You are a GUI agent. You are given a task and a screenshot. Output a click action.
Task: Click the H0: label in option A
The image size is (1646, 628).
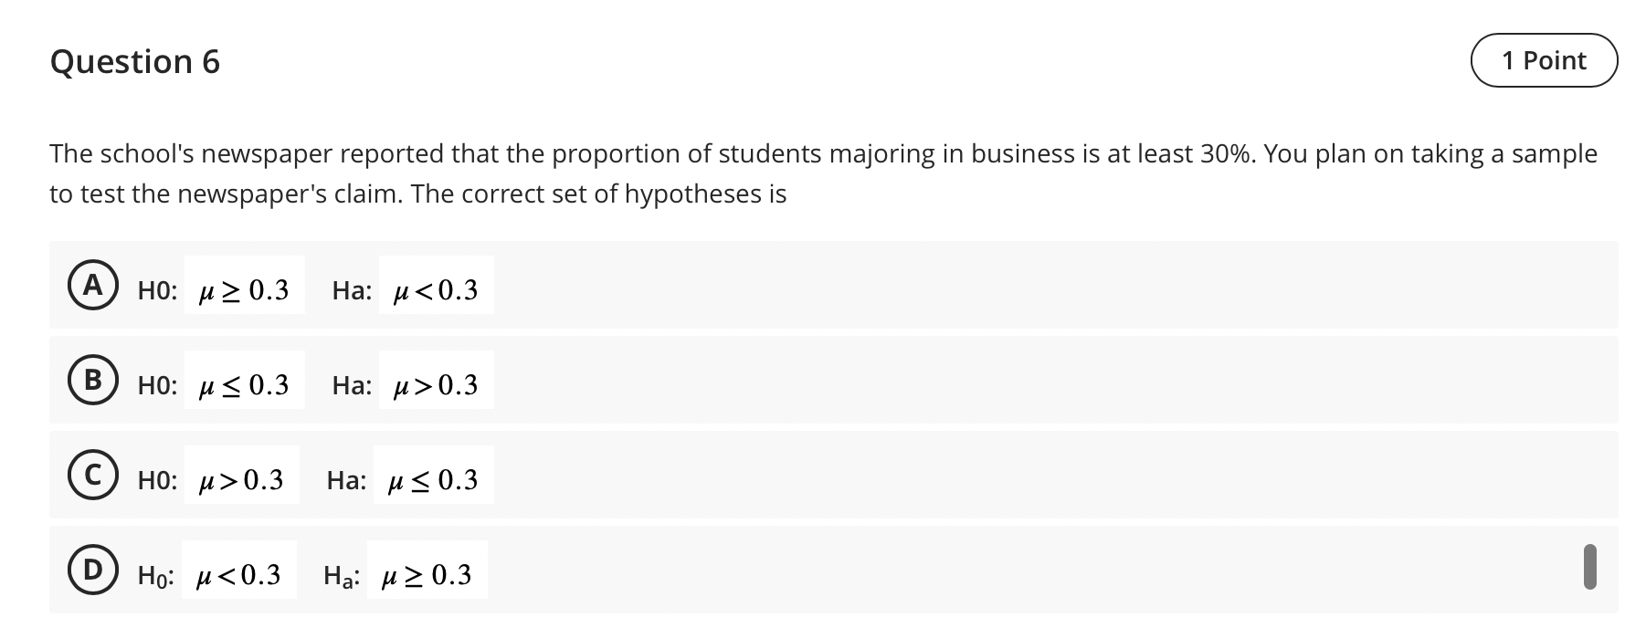(x=157, y=290)
